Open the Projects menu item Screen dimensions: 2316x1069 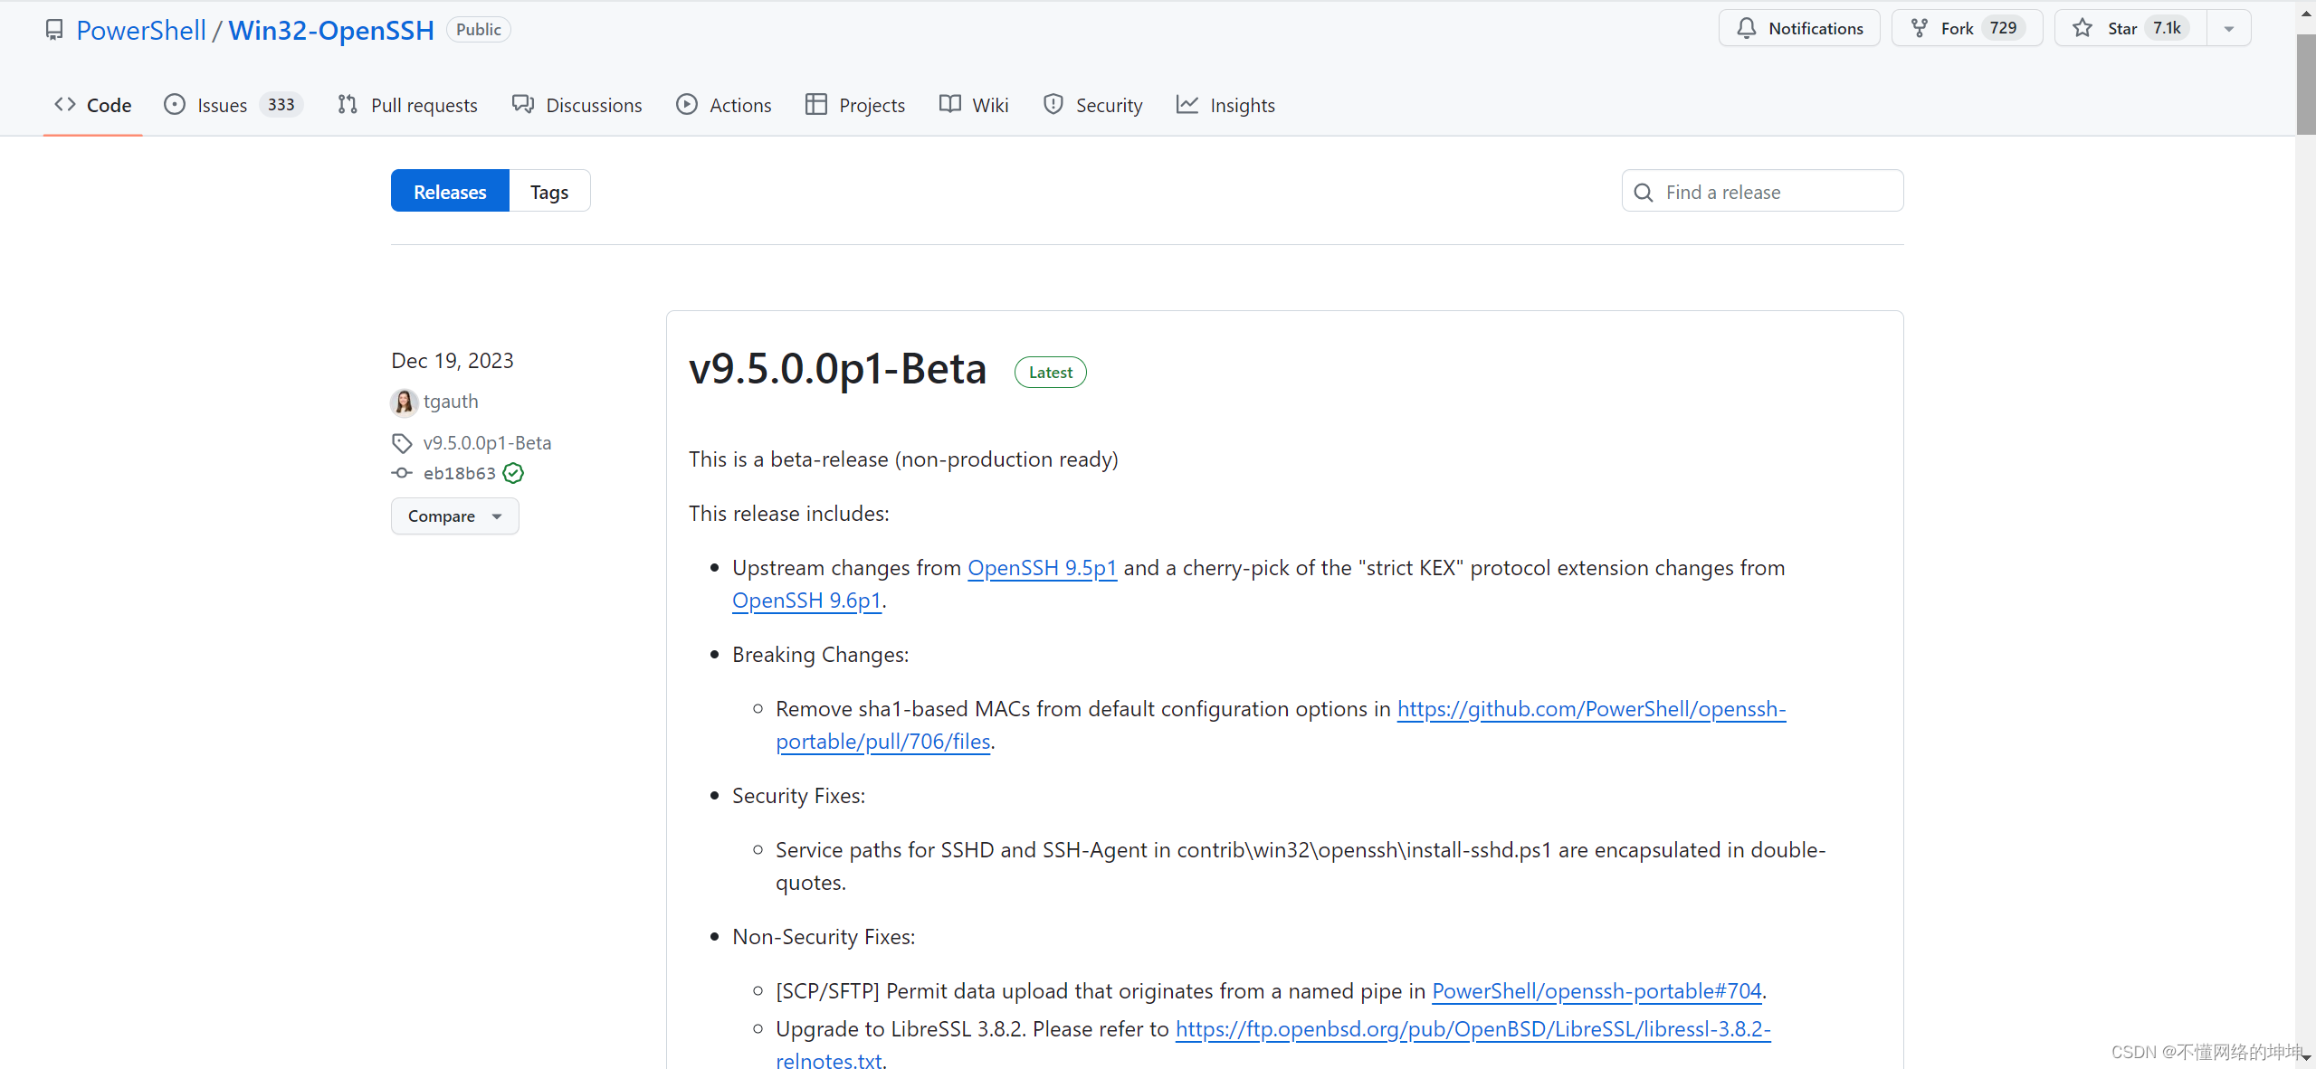tap(872, 105)
